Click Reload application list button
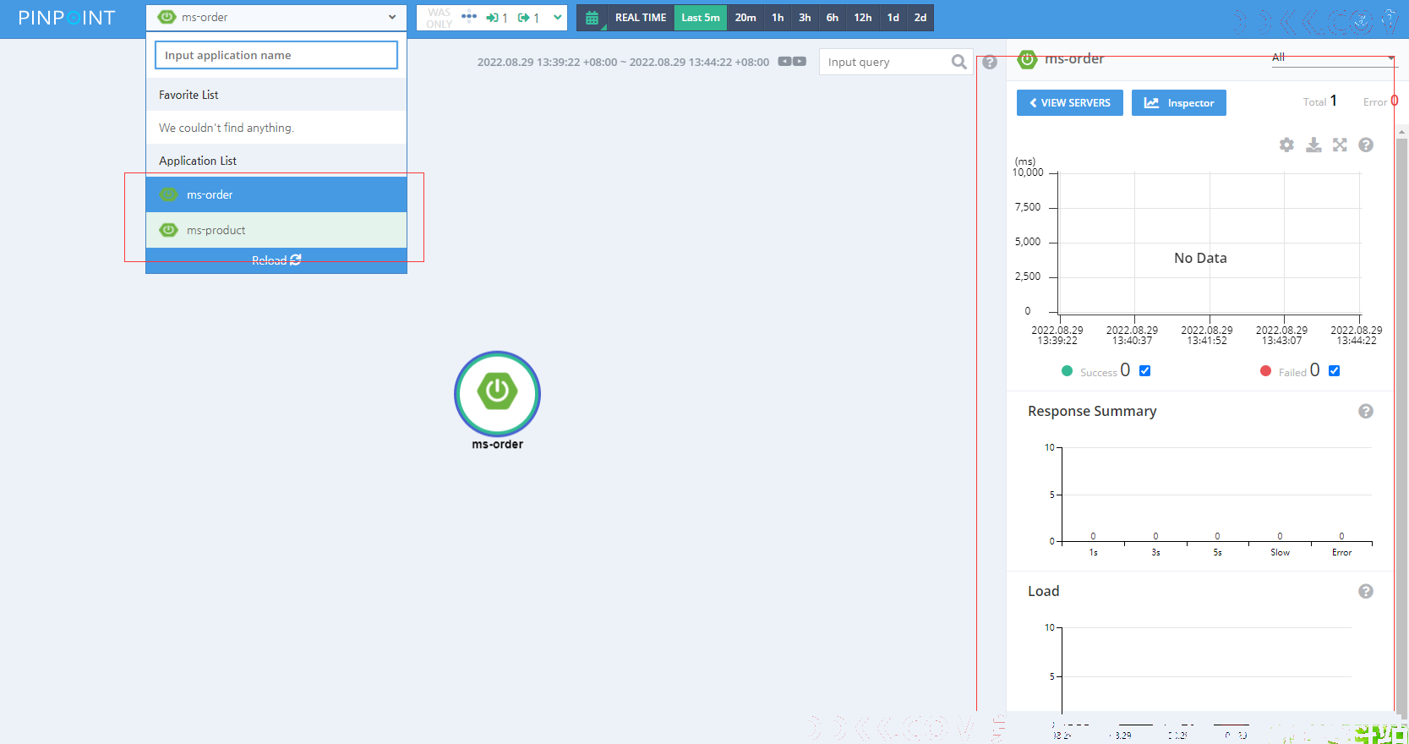The width and height of the screenshot is (1409, 744). click(x=276, y=260)
